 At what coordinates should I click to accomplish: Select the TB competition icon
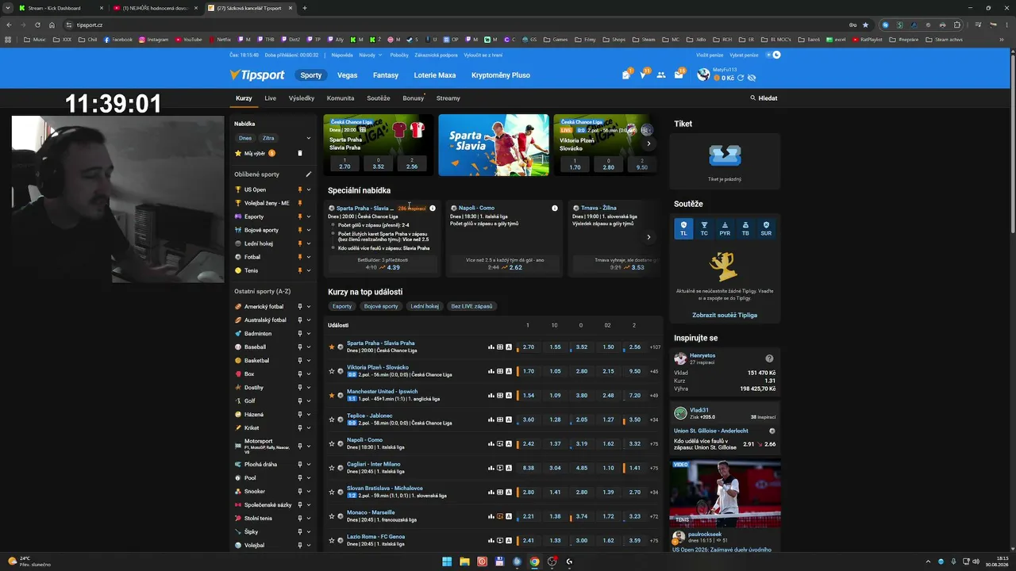745,228
